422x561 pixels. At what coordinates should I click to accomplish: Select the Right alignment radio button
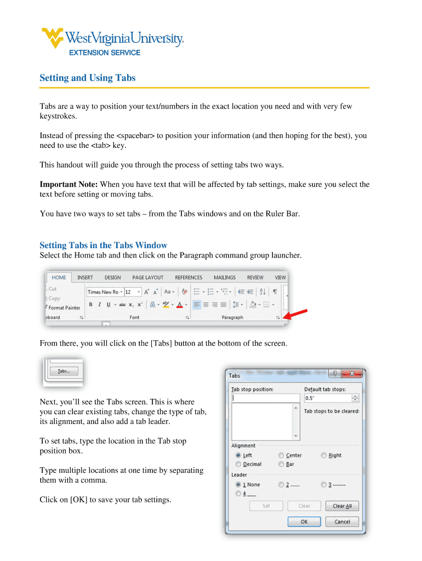click(324, 455)
